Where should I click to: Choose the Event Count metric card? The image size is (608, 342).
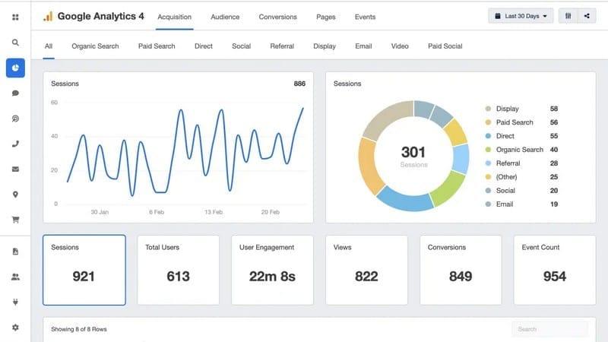554,270
